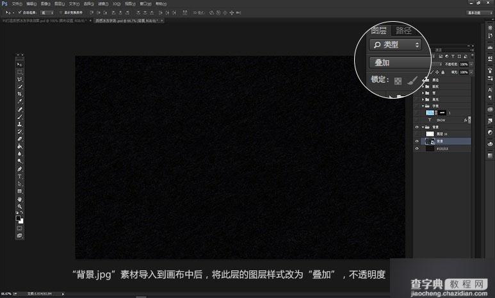Select the Crop tool
This screenshot has width=495, height=298.
20,94
